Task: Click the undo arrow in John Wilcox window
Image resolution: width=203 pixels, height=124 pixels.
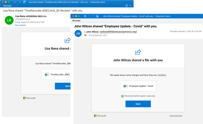Action: tap(89, 16)
